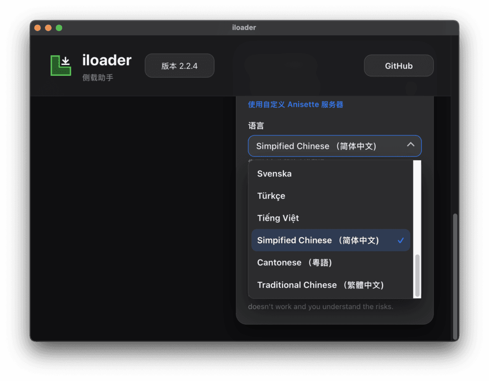Click the 使用自定义 Anisette 服务器 link
The height and width of the screenshot is (381, 489).
point(295,104)
